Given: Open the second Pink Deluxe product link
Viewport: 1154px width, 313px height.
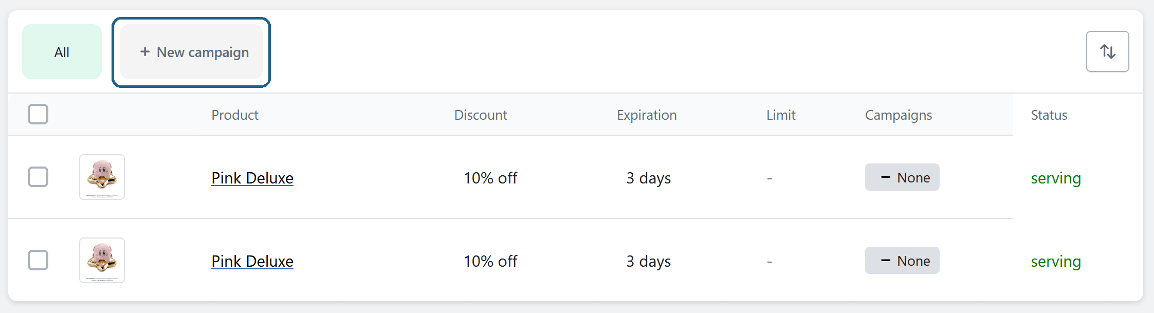Looking at the screenshot, I should tap(252, 261).
